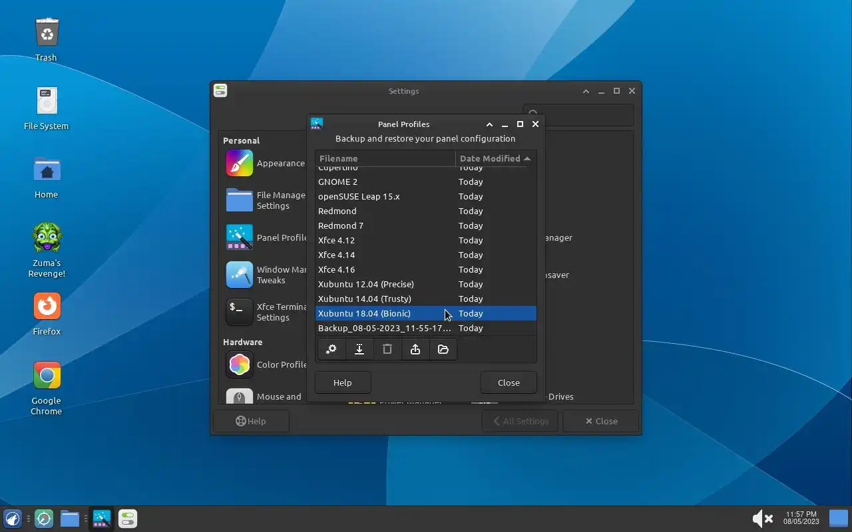The image size is (852, 532).
Task: Click Help button in Settings window
Action: click(x=251, y=421)
